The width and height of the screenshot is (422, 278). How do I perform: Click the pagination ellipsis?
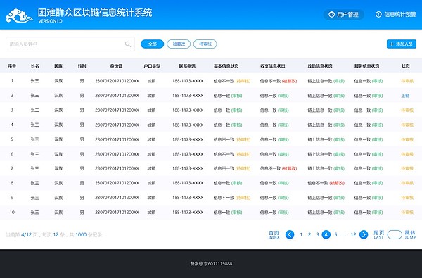pyautogui.click(x=344, y=235)
